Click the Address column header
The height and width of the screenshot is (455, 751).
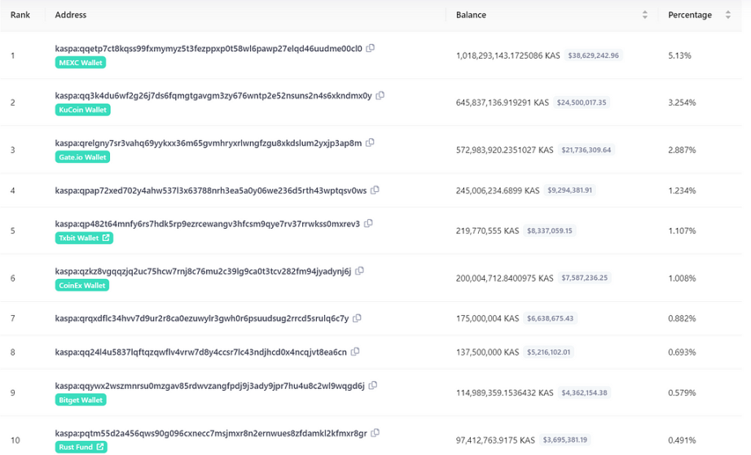[x=70, y=15]
